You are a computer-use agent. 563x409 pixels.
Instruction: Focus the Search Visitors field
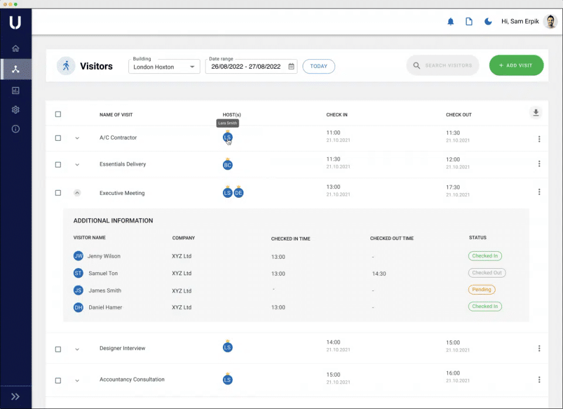[443, 65]
